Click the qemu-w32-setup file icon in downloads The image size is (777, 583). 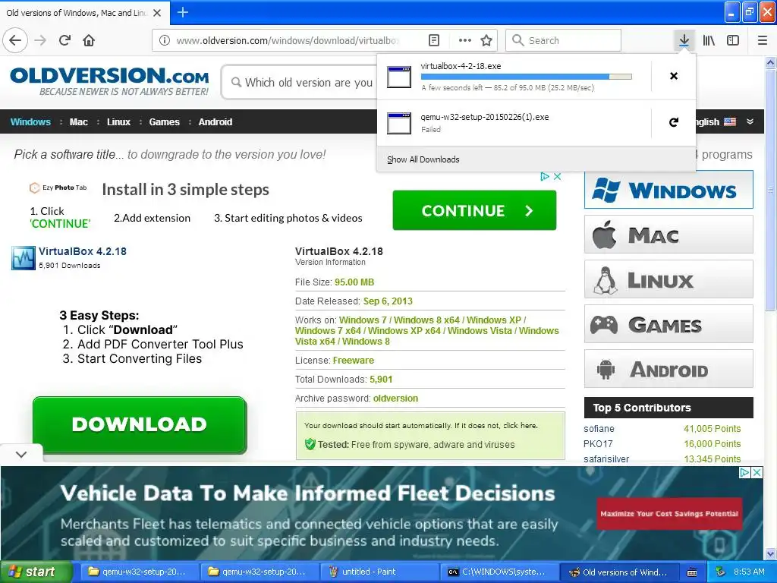(399, 123)
